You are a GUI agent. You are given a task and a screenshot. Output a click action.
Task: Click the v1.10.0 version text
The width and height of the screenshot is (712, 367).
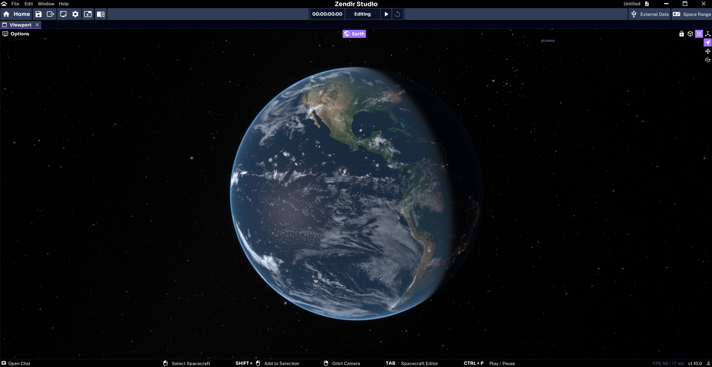pos(695,363)
